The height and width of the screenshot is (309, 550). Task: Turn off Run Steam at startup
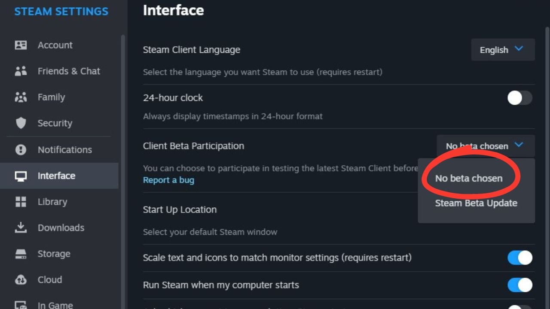pyautogui.click(x=519, y=285)
